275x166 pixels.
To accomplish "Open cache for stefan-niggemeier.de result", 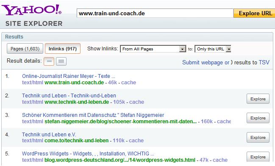I will tap(224, 121).
